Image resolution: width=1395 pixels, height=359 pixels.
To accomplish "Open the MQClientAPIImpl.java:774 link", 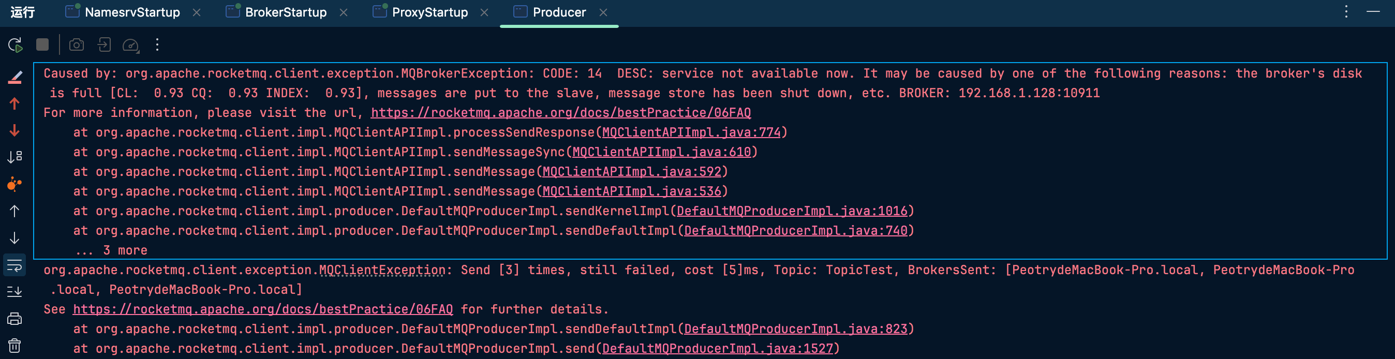I will pos(691,132).
